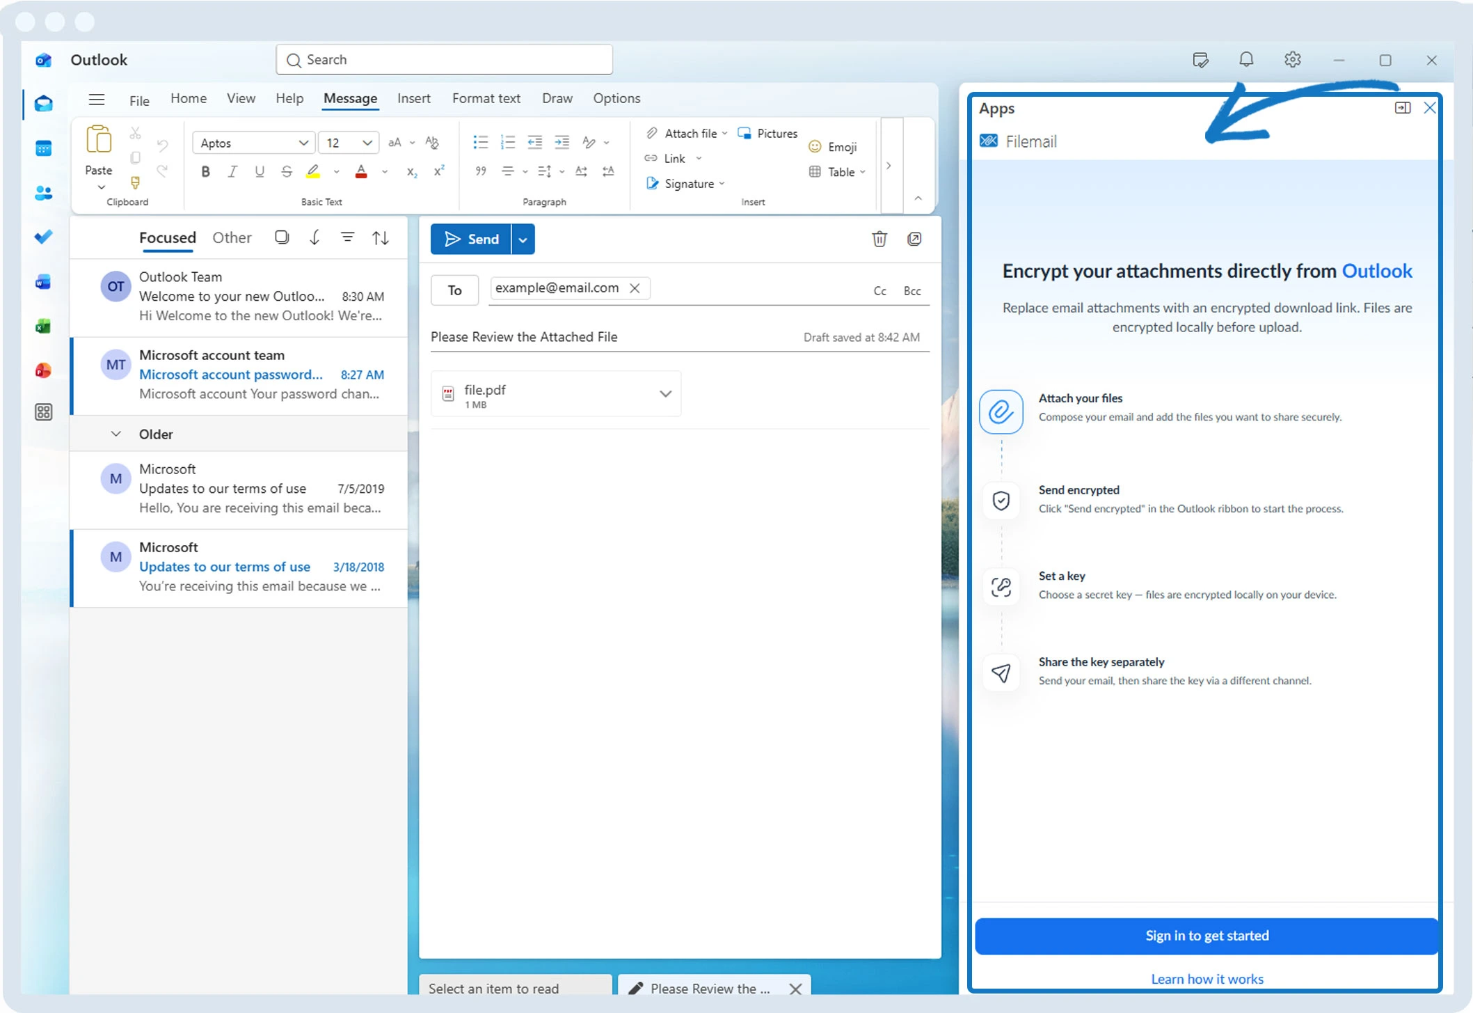Screen dimensions: 1473x1013
Task: Pop out message to new window
Action: (914, 239)
